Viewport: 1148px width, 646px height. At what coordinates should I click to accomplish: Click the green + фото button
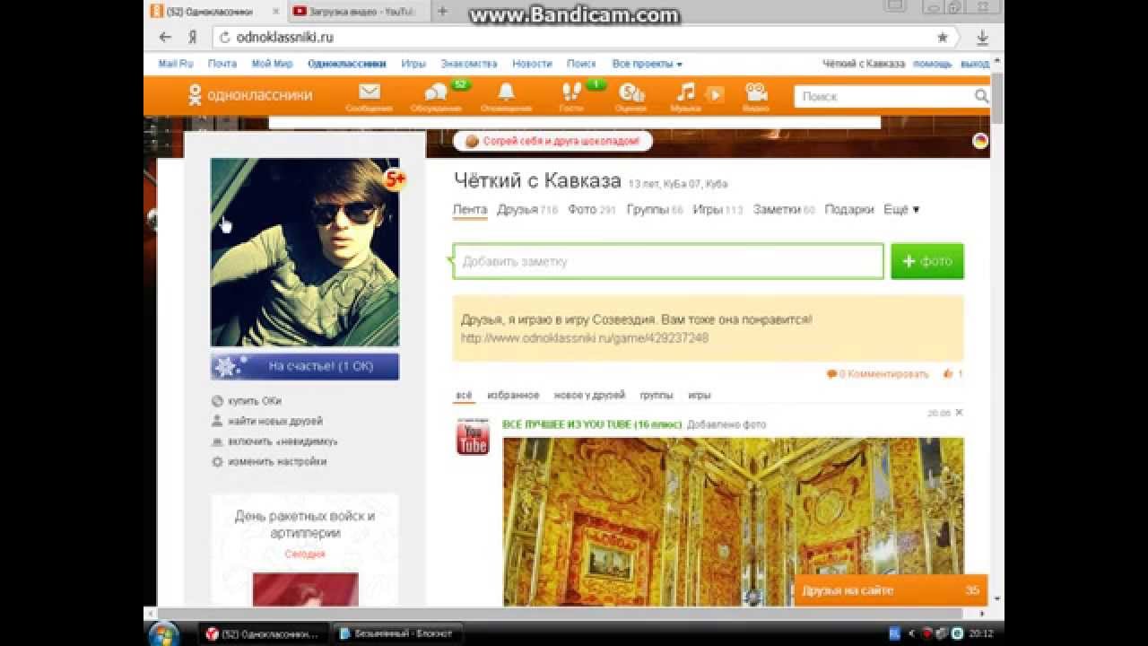[x=927, y=261]
